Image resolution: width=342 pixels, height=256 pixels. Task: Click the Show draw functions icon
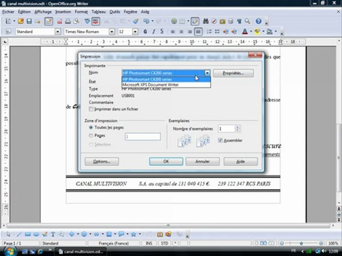(195, 21)
